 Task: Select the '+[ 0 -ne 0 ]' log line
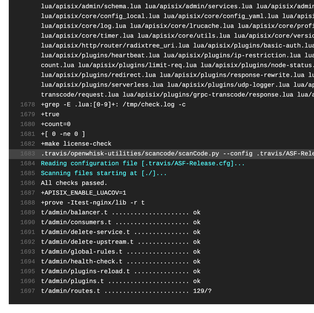63,134
